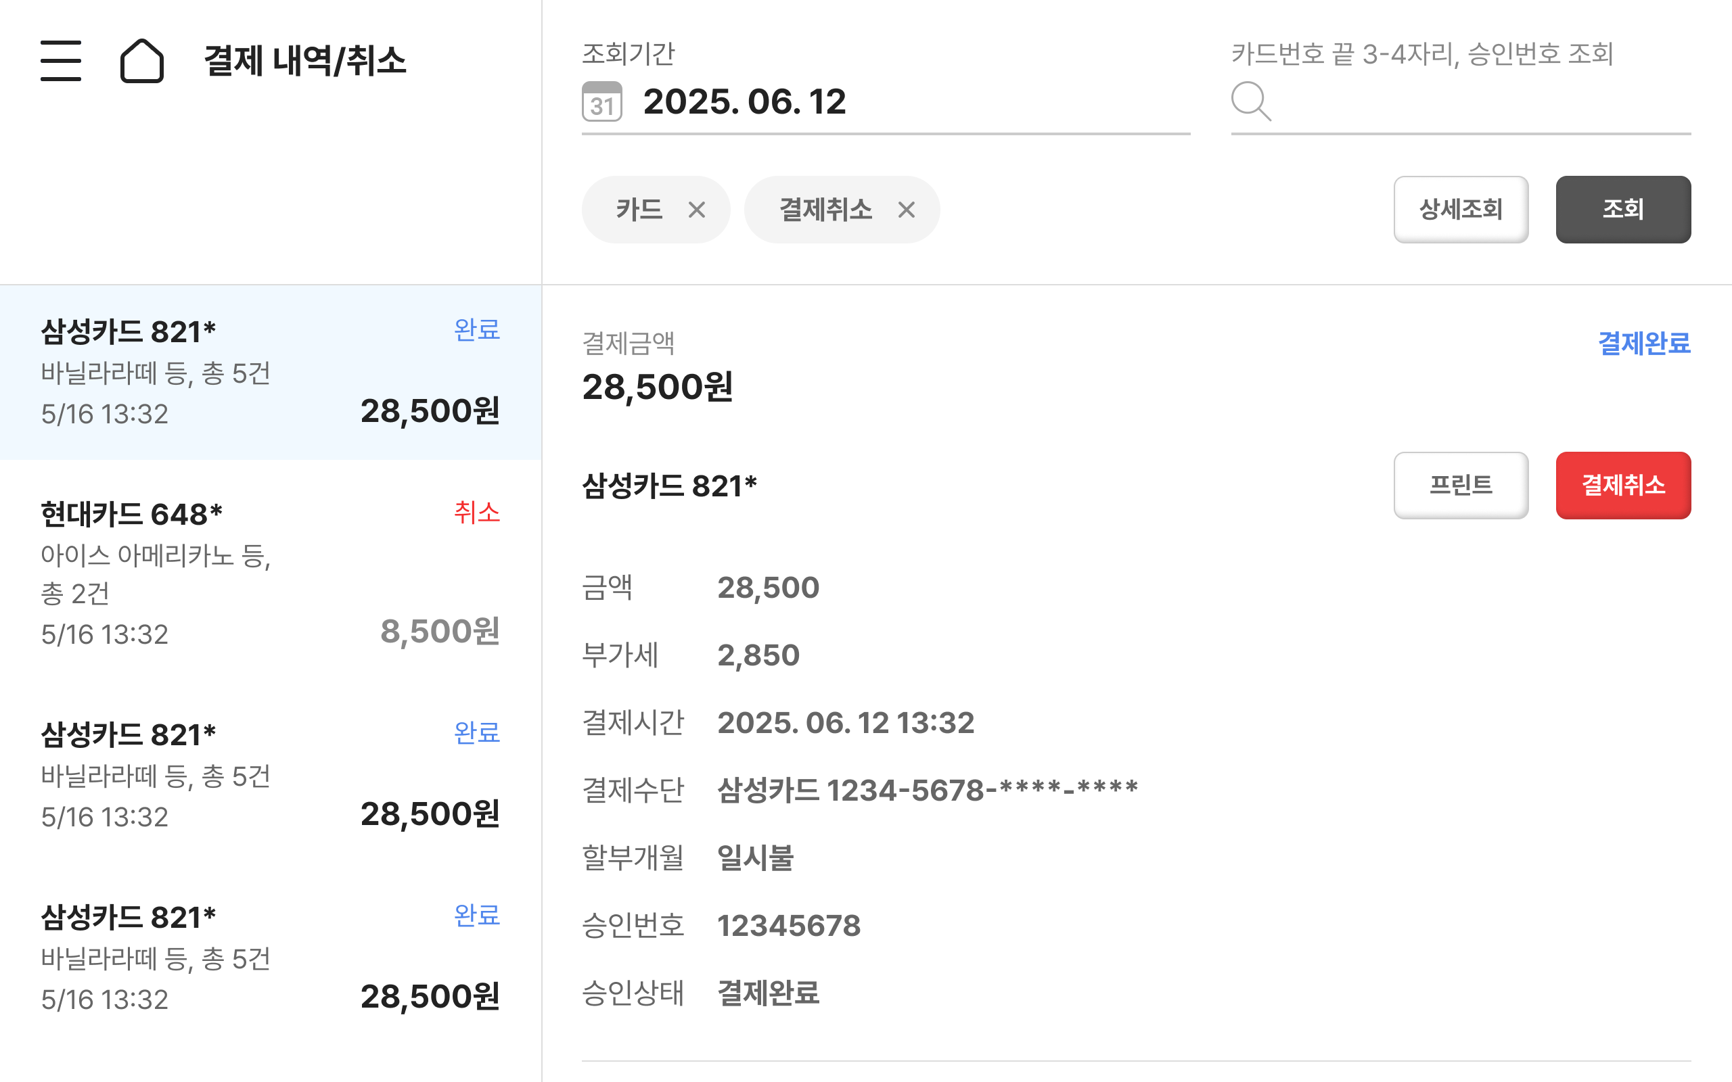Screen dimensions: 1732x1082
Task: Select the canceled 현대카드 648* transaction
Action: click(x=271, y=573)
